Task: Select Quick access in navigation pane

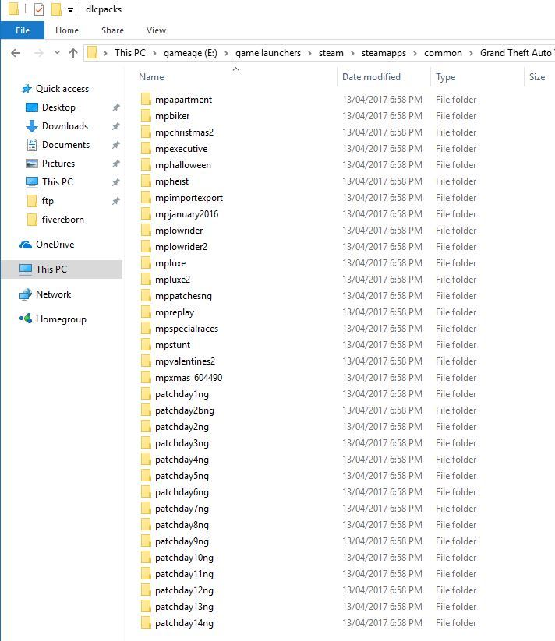Action: [x=62, y=89]
